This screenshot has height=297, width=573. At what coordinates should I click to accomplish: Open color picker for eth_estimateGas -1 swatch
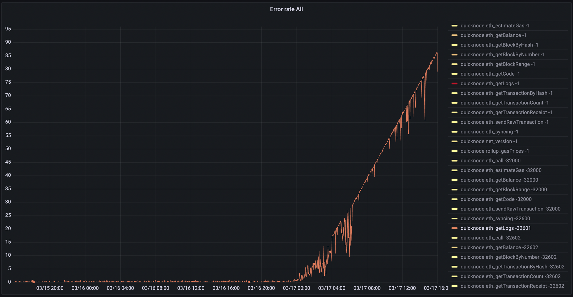pos(454,25)
